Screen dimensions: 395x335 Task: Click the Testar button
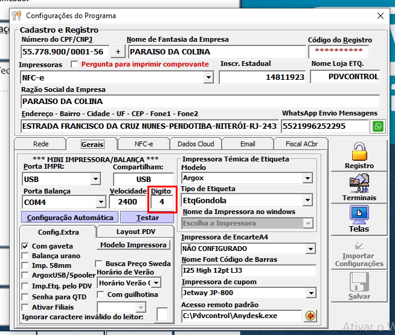click(147, 218)
